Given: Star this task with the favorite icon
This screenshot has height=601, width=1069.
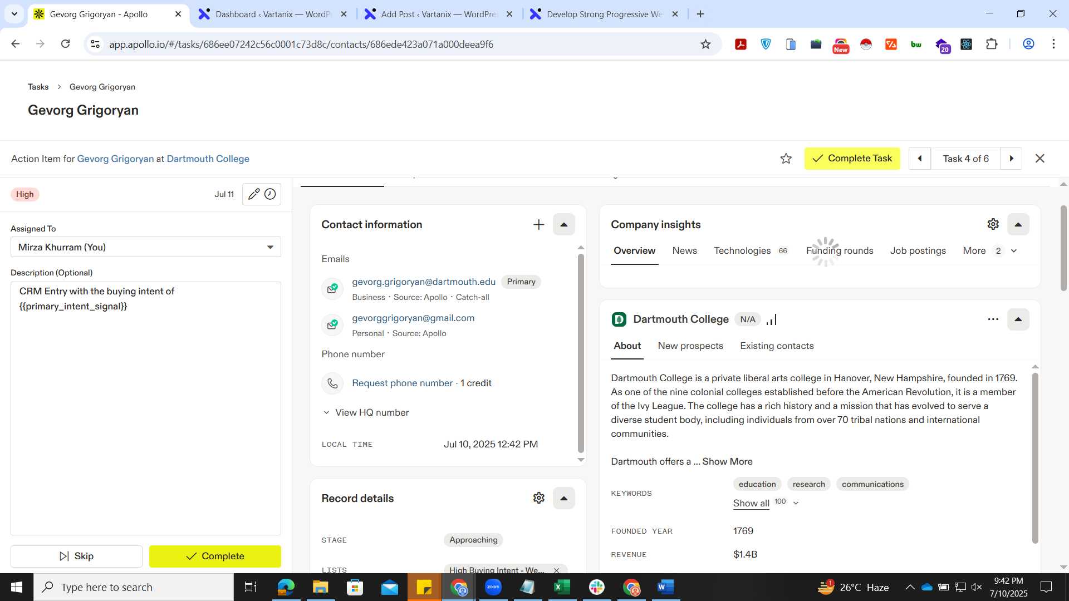Looking at the screenshot, I should click(786, 159).
